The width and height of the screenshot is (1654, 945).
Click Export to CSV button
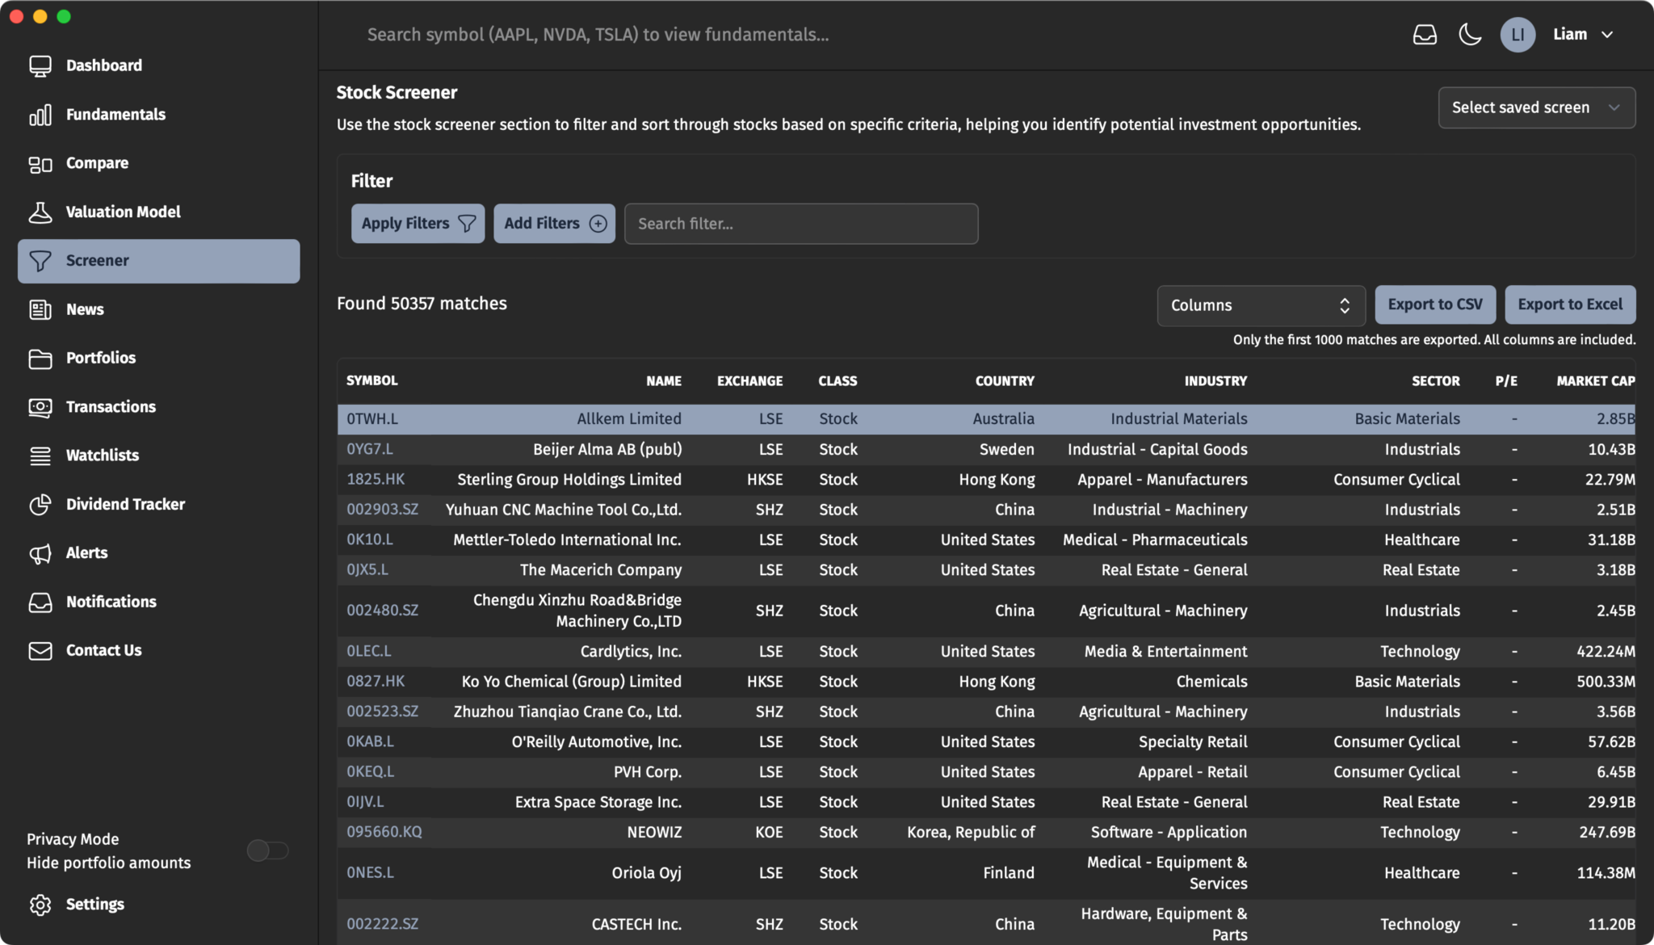click(x=1435, y=304)
